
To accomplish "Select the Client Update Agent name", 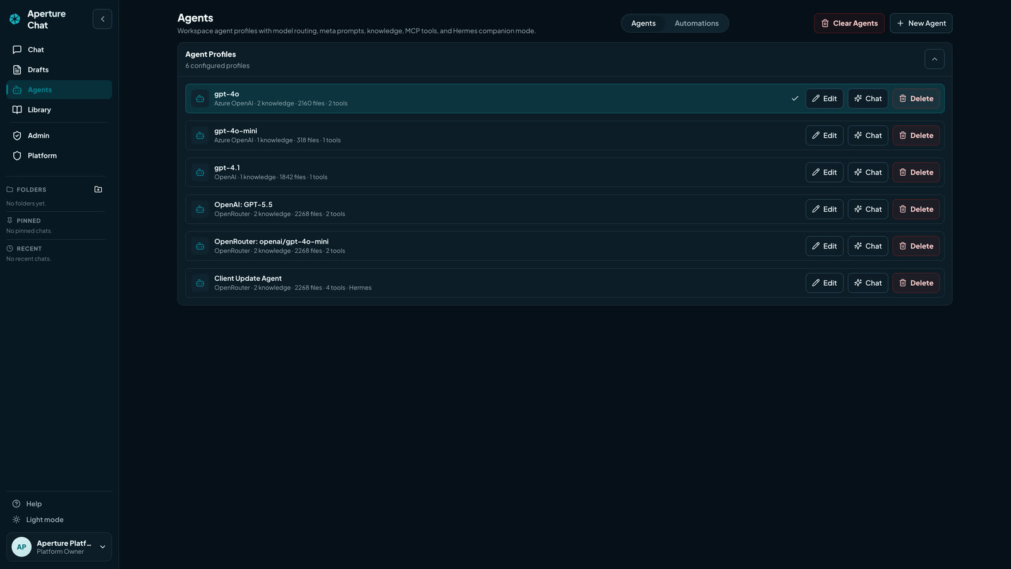I will (x=248, y=279).
